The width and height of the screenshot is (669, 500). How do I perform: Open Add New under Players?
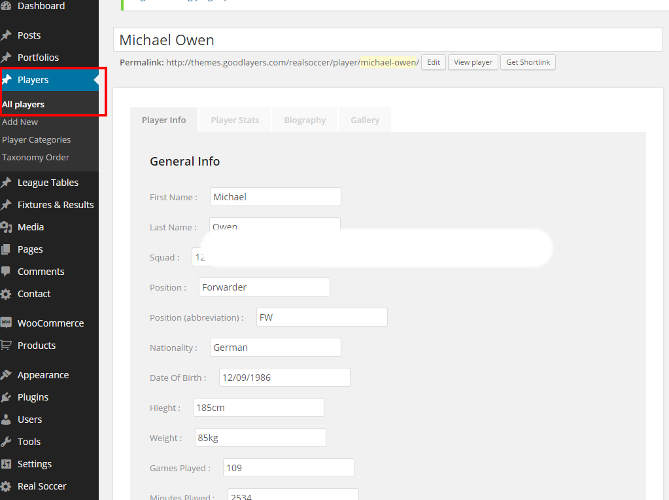[x=20, y=122]
